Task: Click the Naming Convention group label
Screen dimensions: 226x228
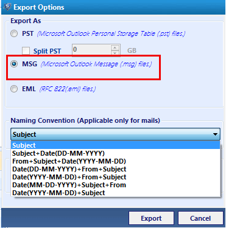Action: coord(85,120)
